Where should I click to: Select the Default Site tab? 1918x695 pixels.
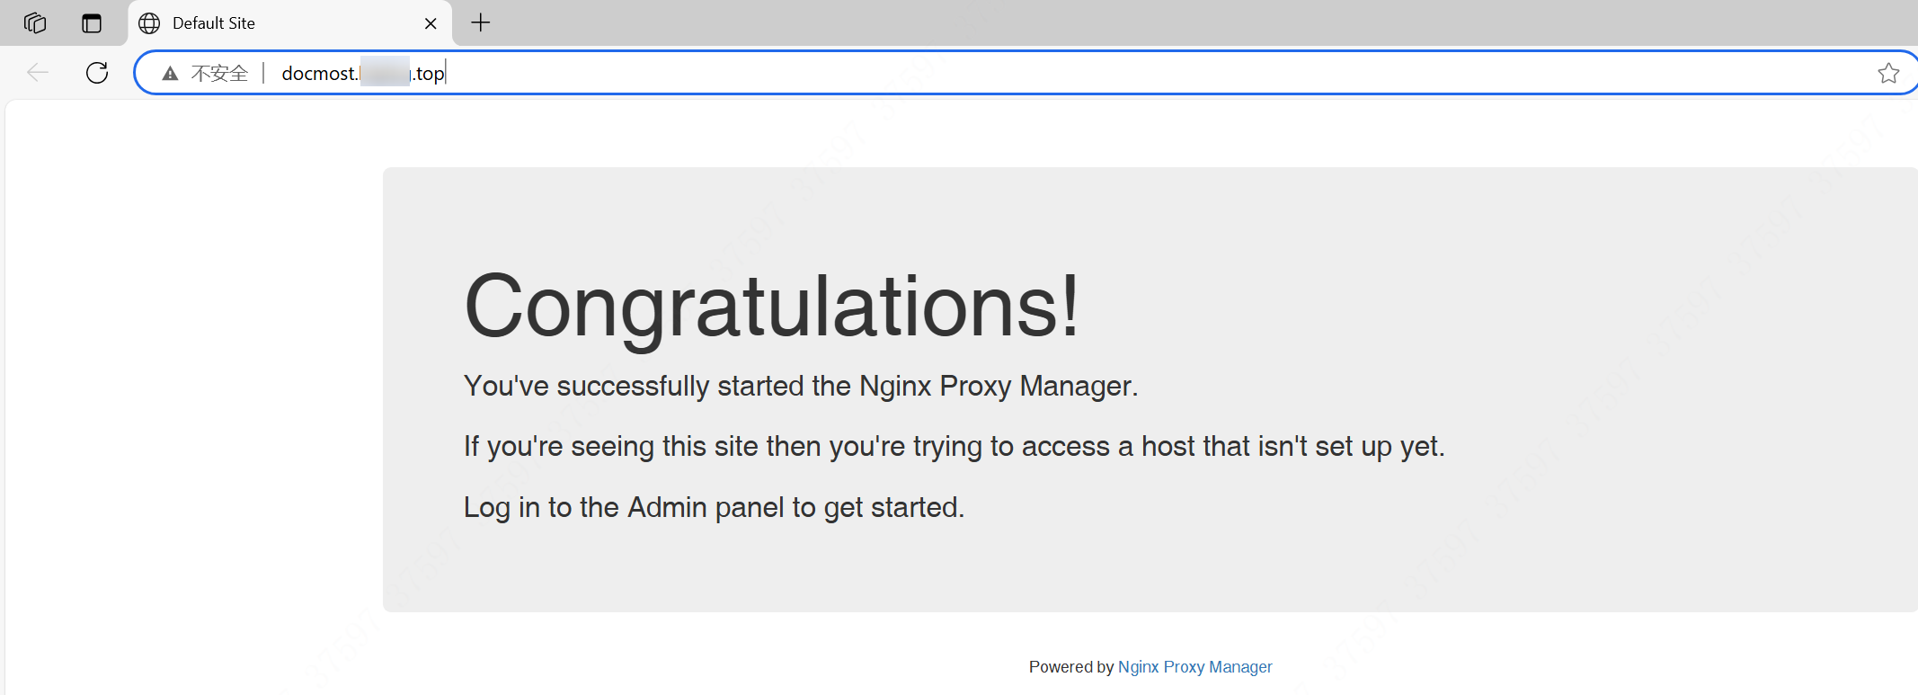click(x=289, y=23)
